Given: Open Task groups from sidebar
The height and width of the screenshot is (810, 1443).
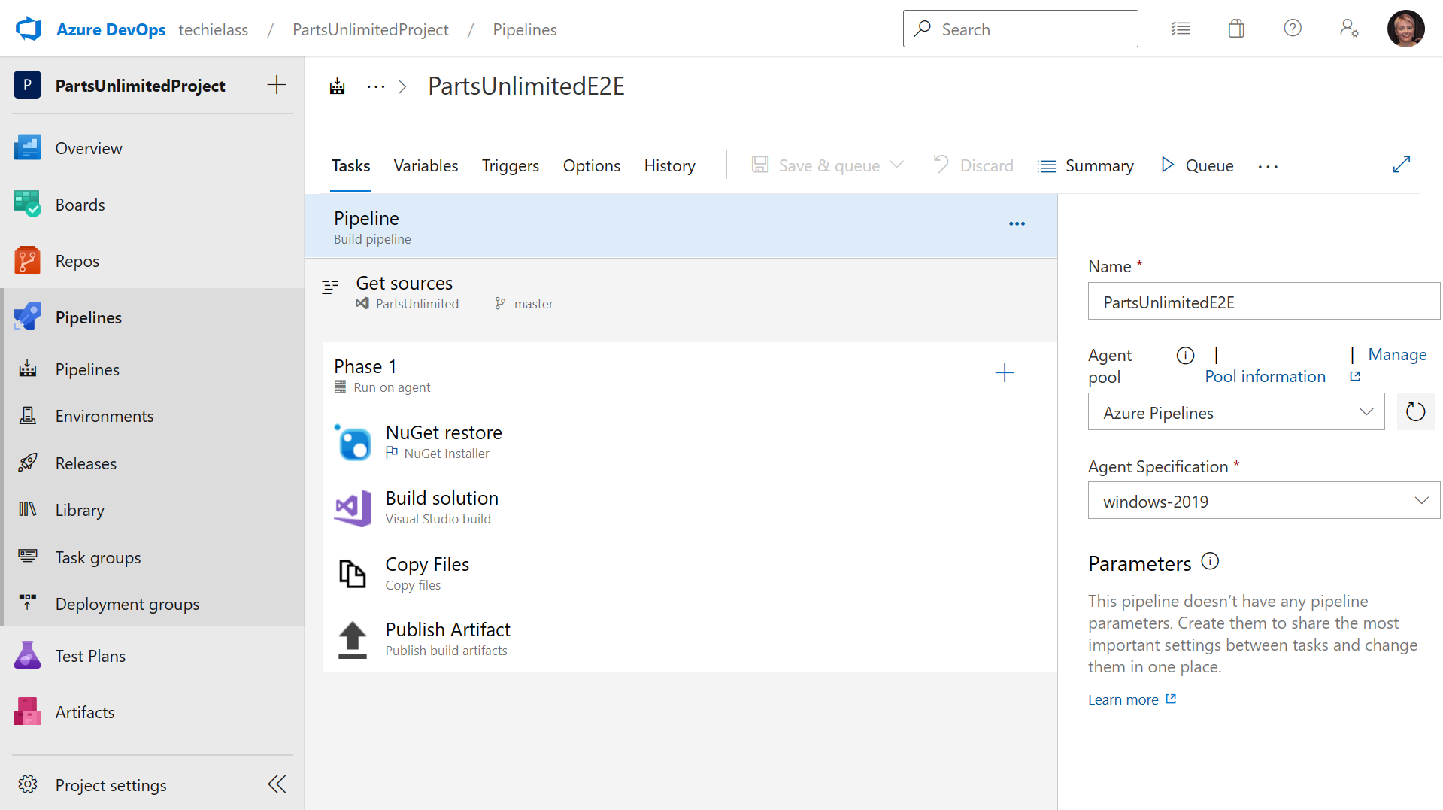Looking at the screenshot, I should 98,557.
